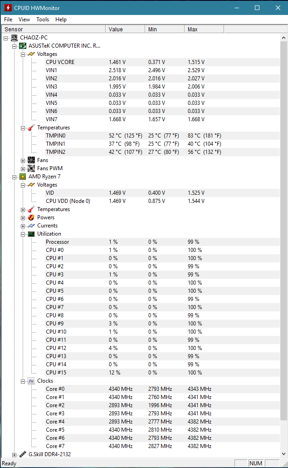The width and height of the screenshot is (288, 468).
Task: Open the File menu
Action: click(x=8, y=20)
